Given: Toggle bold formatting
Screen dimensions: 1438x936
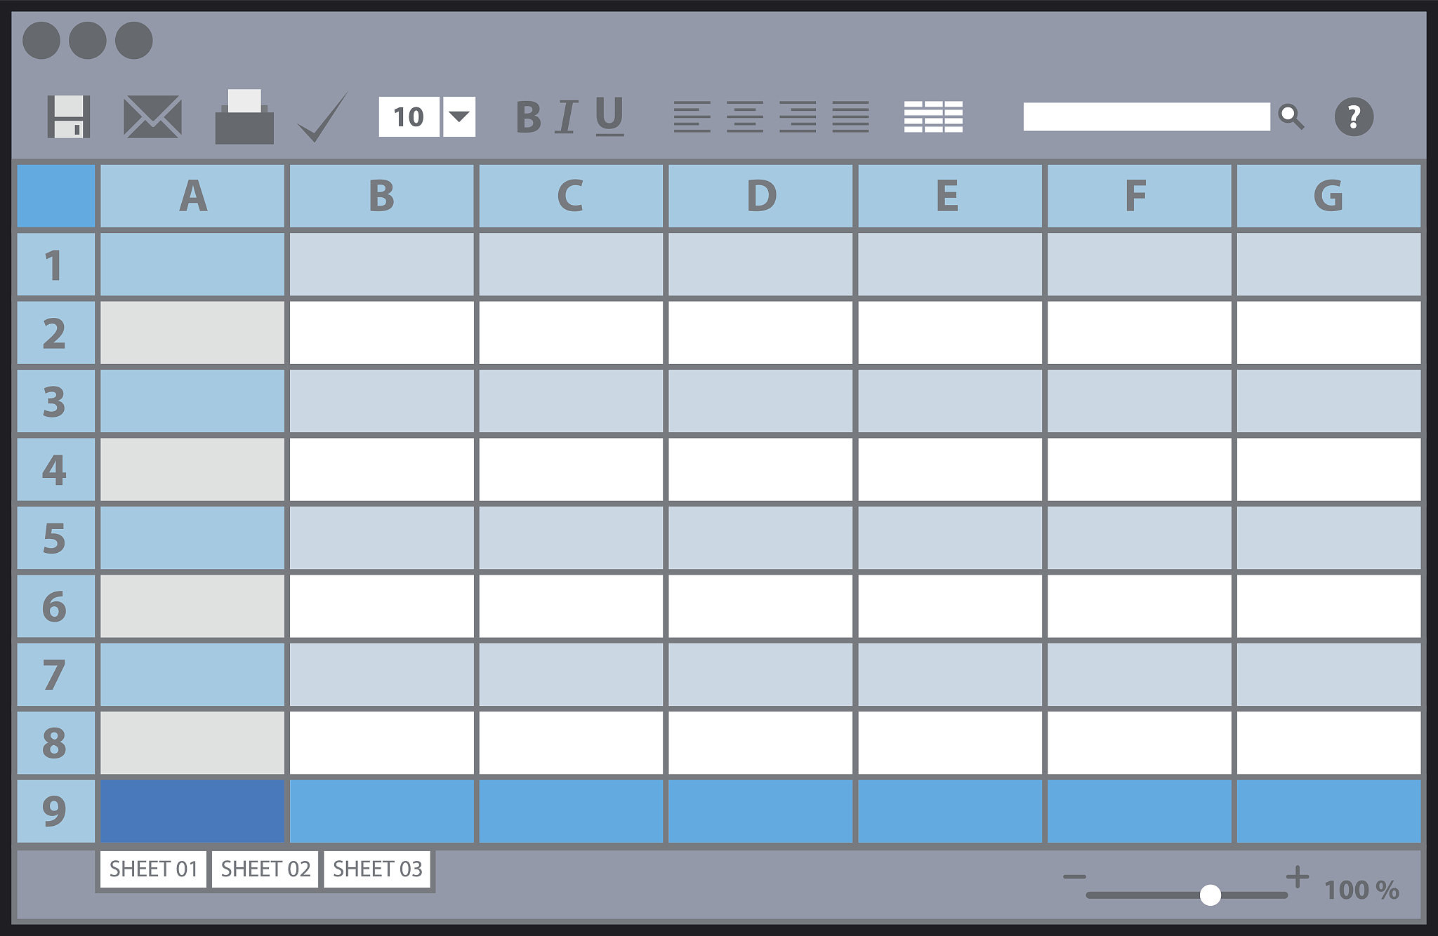Looking at the screenshot, I should 528,116.
